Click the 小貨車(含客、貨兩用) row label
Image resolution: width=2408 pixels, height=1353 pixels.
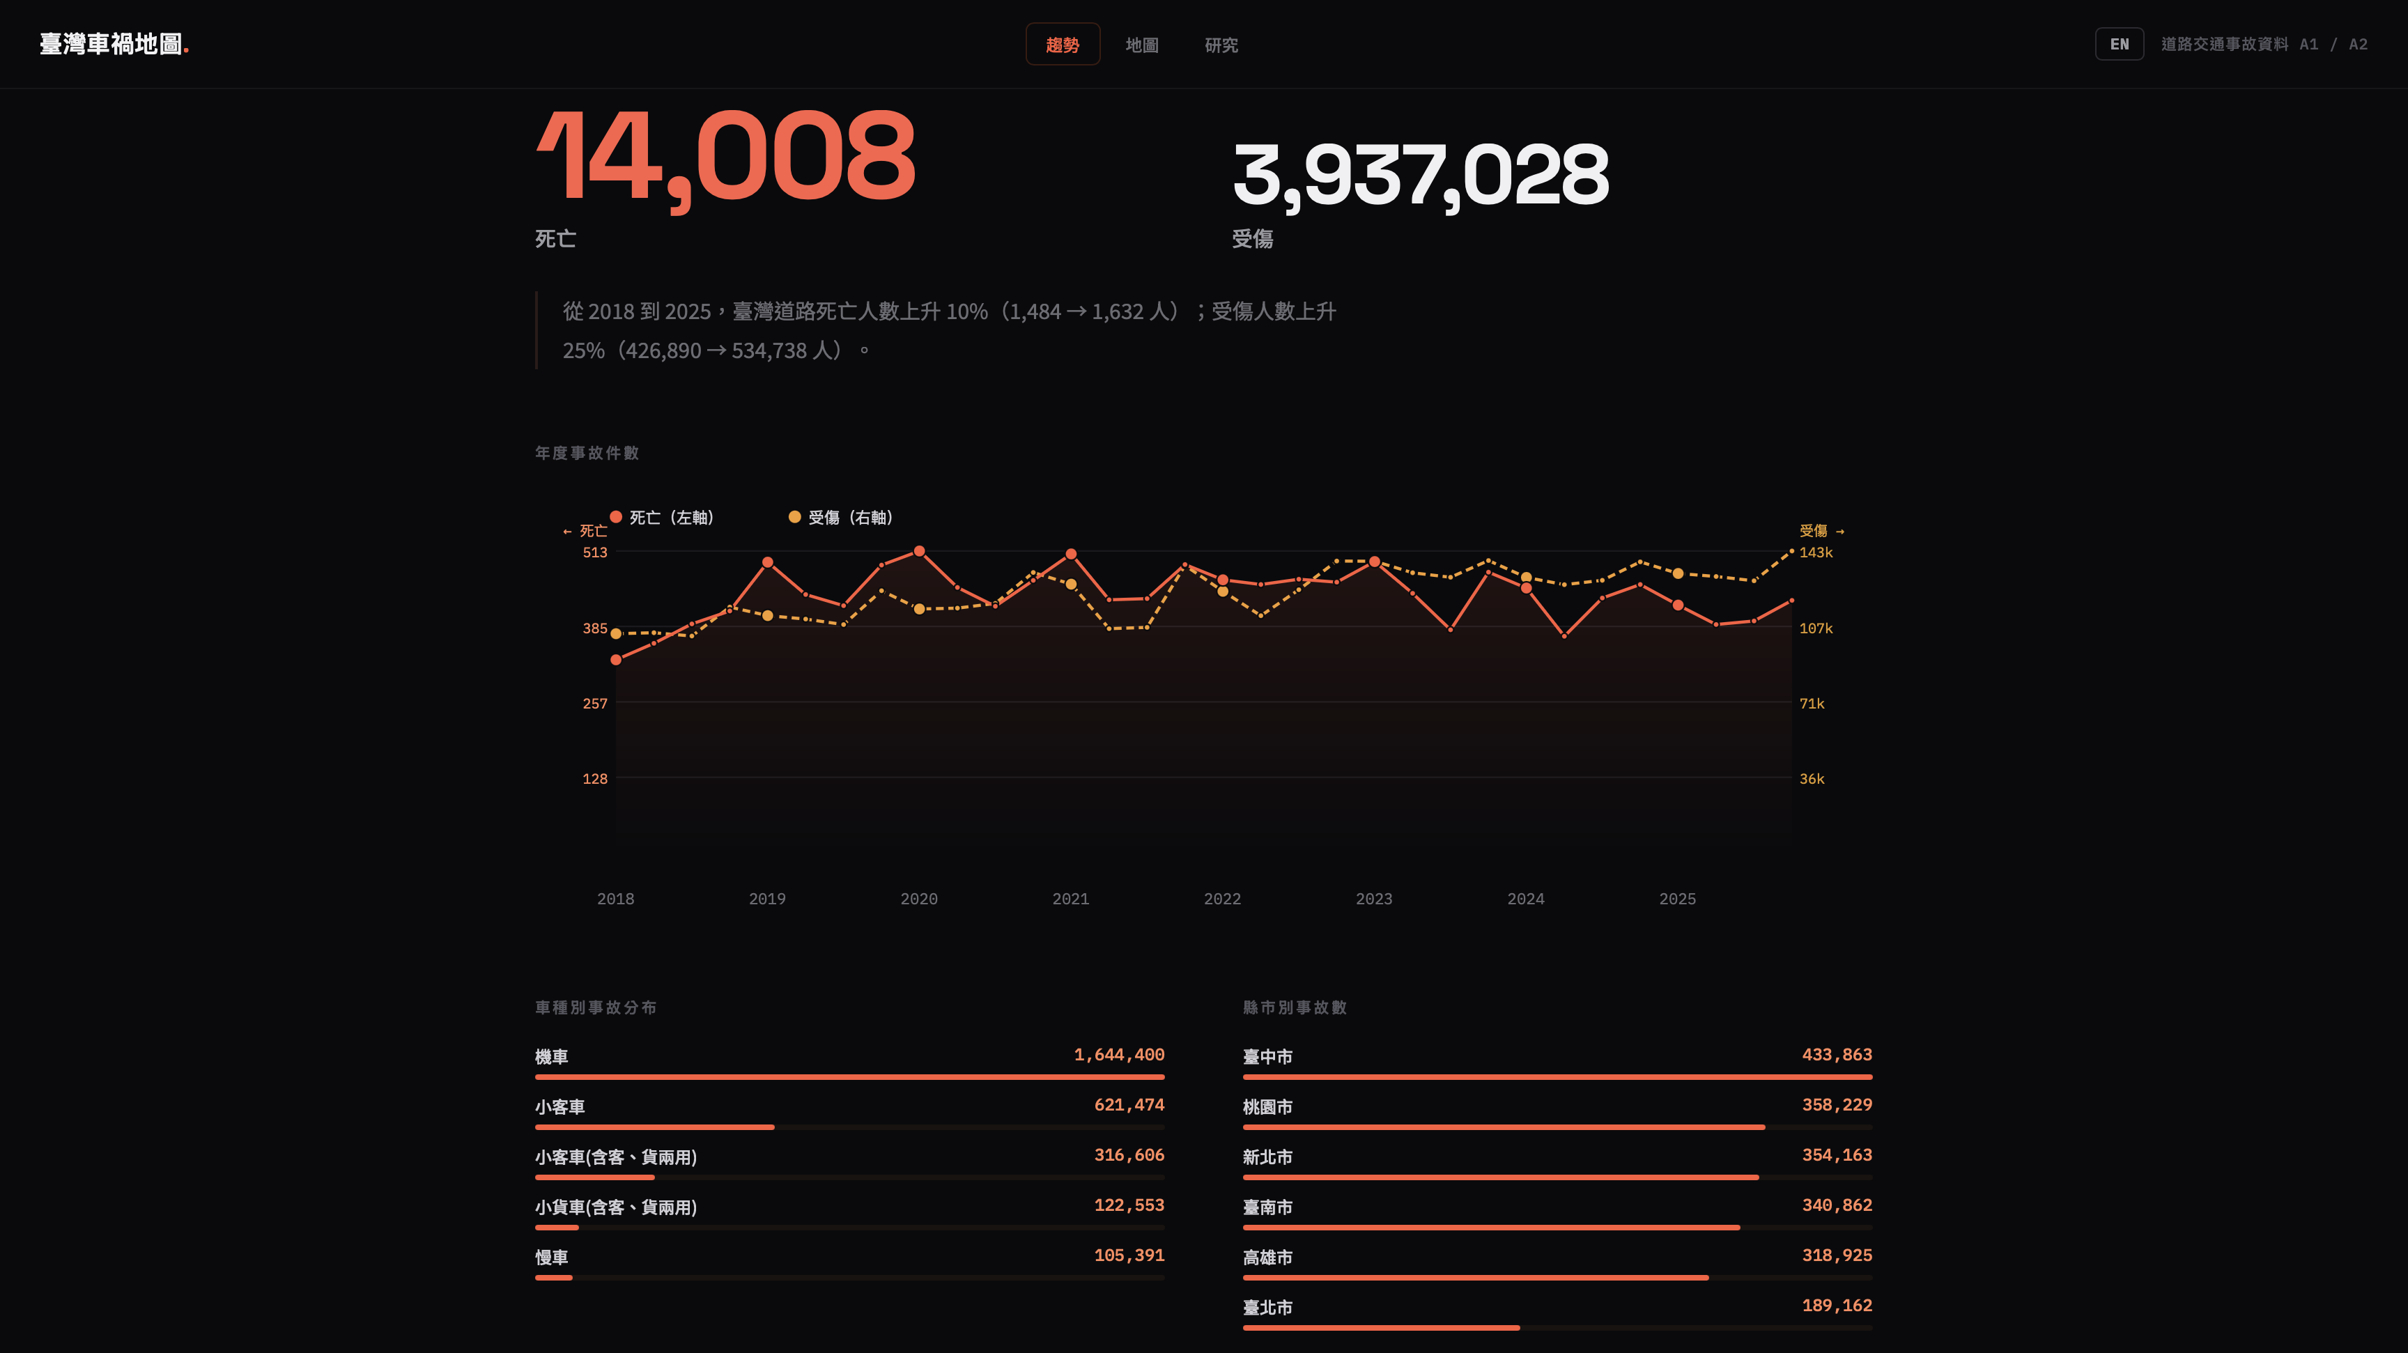616,1206
